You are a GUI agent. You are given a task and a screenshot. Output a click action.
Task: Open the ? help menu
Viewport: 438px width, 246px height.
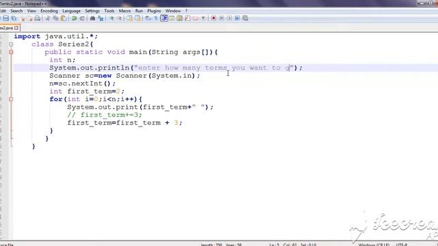[186, 11]
